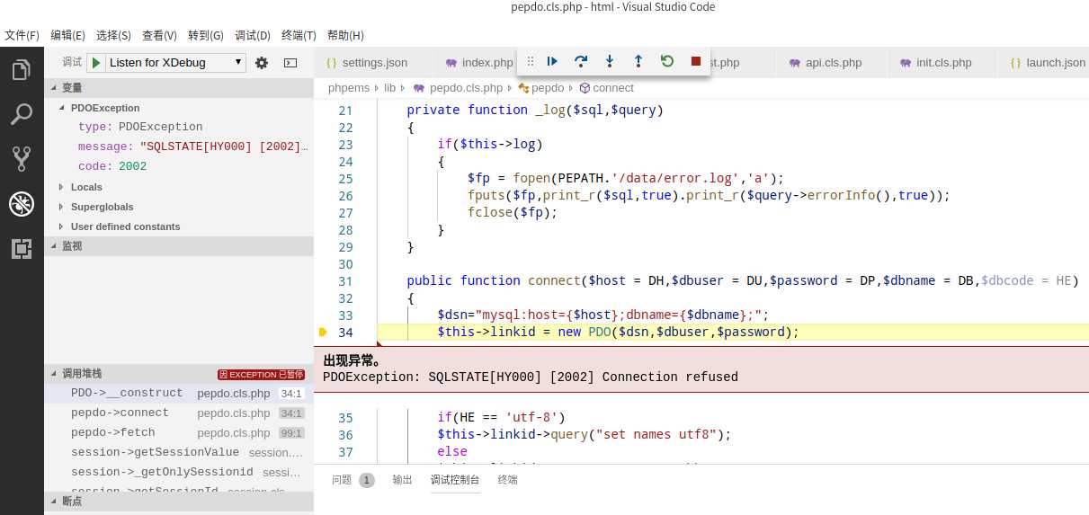The height and width of the screenshot is (515, 1089).
Task: Select pepdo->connect stack frame
Action: 179,413
